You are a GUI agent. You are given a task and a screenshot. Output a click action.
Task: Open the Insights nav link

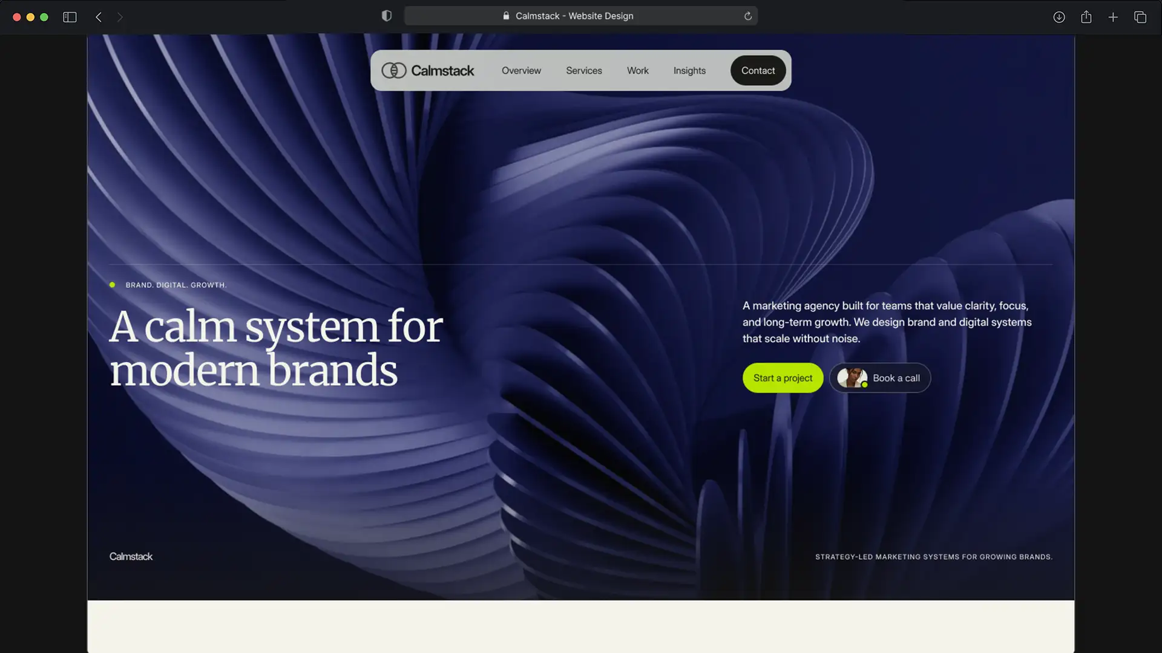click(689, 71)
